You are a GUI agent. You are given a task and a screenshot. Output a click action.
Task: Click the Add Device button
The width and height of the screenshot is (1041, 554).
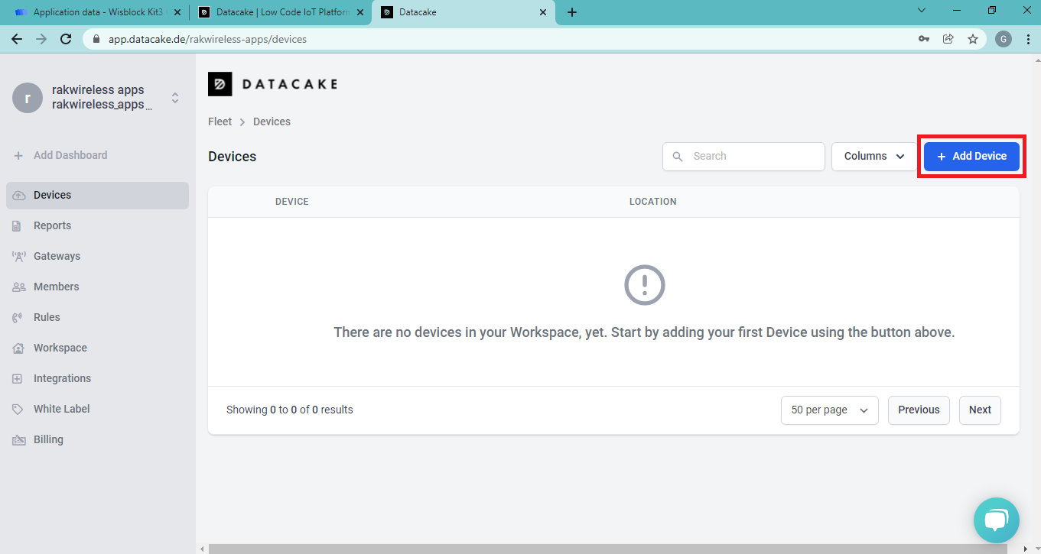point(971,156)
